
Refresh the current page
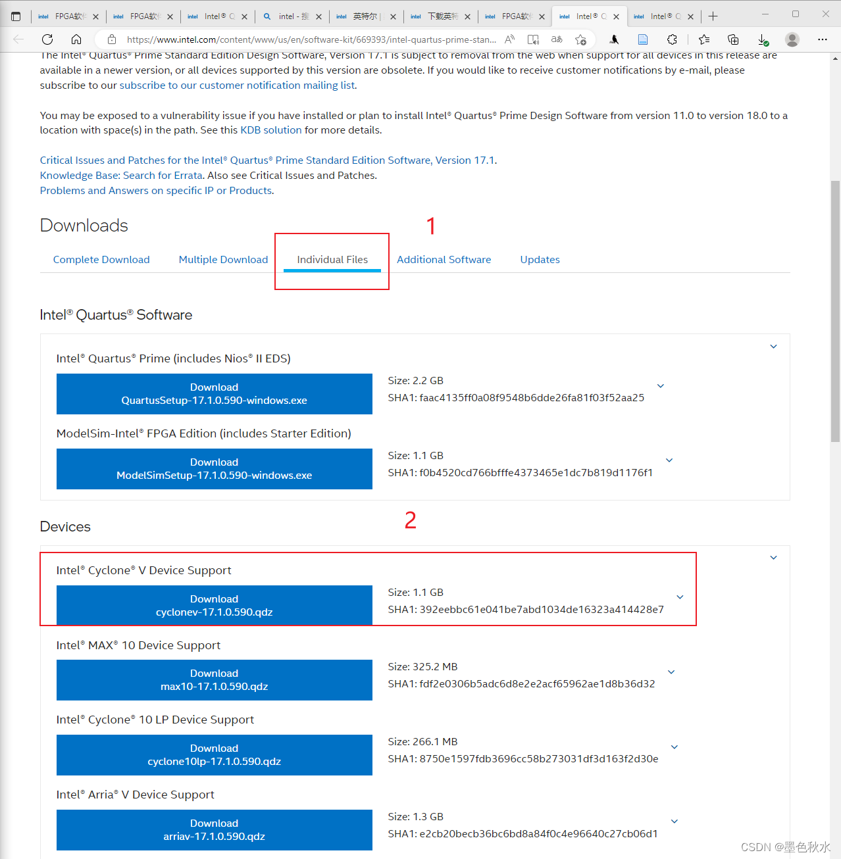coord(47,39)
